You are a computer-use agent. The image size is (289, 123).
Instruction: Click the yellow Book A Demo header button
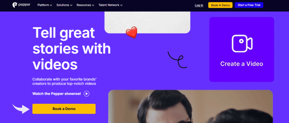pyautogui.click(x=220, y=5)
